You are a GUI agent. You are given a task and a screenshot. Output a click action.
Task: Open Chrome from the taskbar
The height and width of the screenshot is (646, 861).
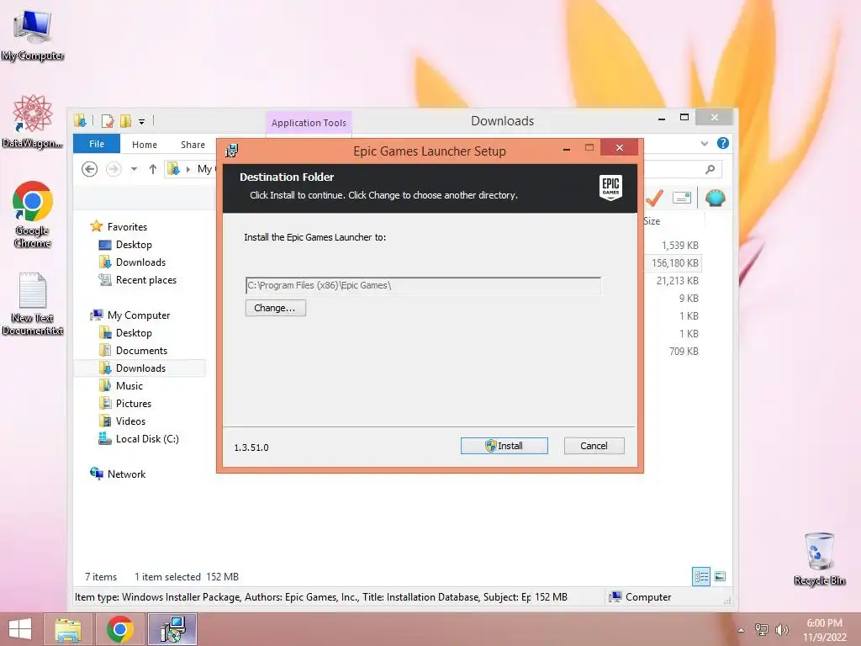(119, 629)
